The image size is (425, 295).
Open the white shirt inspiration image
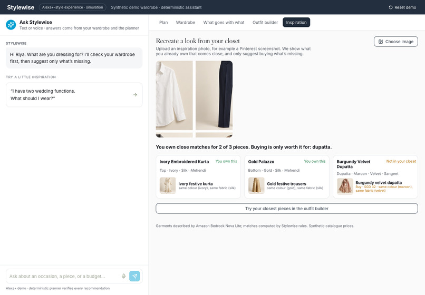click(175, 95)
